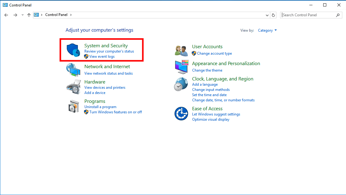Screen dimensions: 346x195
Task: Open the Ease of Access icon
Action: 181,114
